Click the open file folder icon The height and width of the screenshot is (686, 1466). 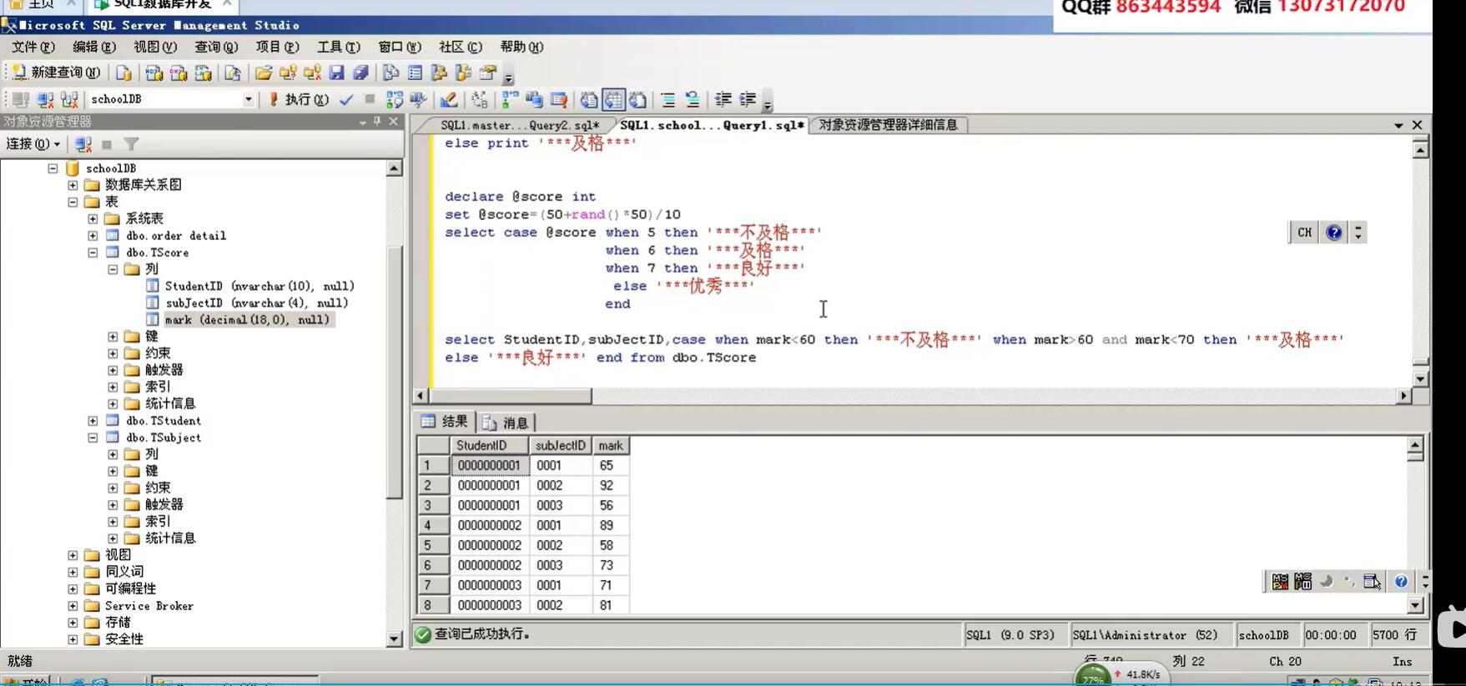pos(264,73)
